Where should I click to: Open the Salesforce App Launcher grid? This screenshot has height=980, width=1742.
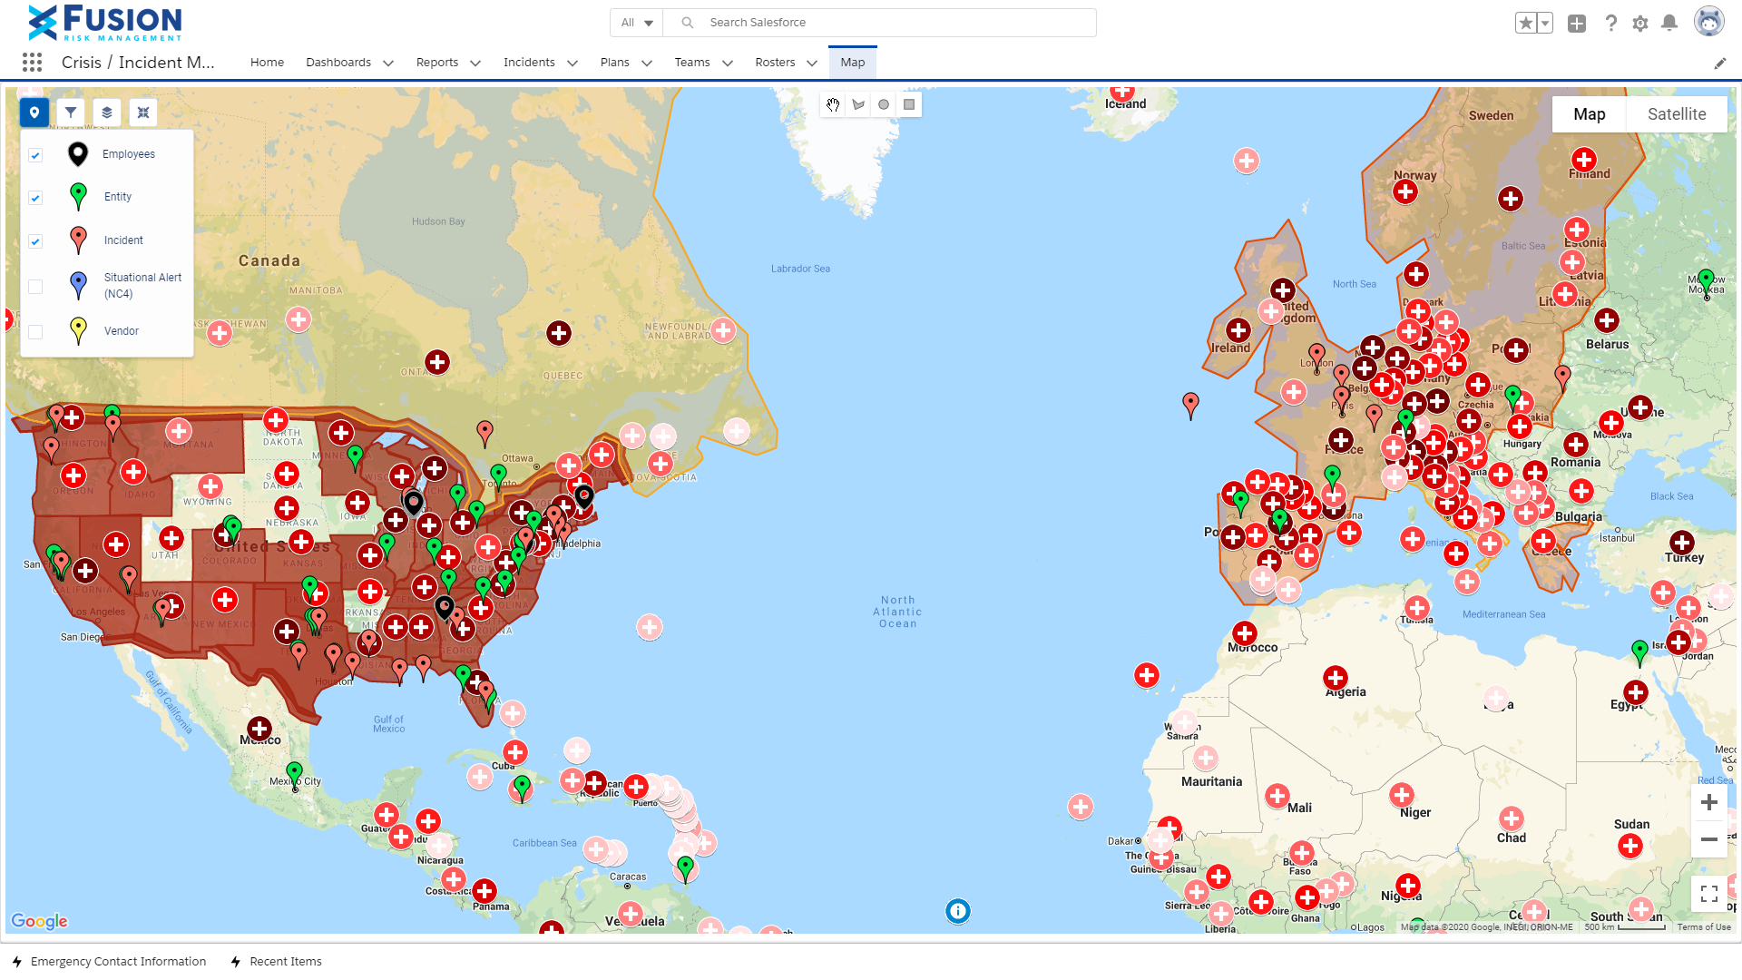point(32,62)
